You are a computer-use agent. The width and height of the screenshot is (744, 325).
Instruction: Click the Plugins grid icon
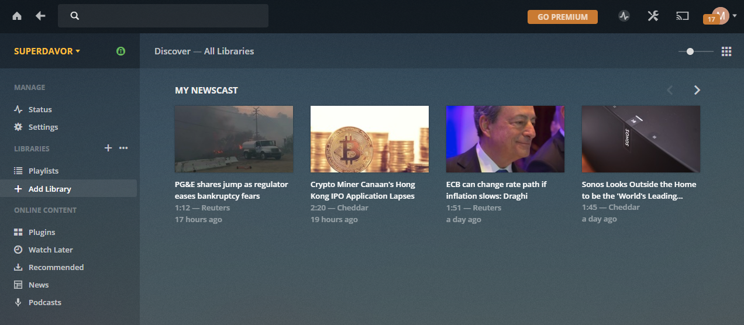point(18,232)
